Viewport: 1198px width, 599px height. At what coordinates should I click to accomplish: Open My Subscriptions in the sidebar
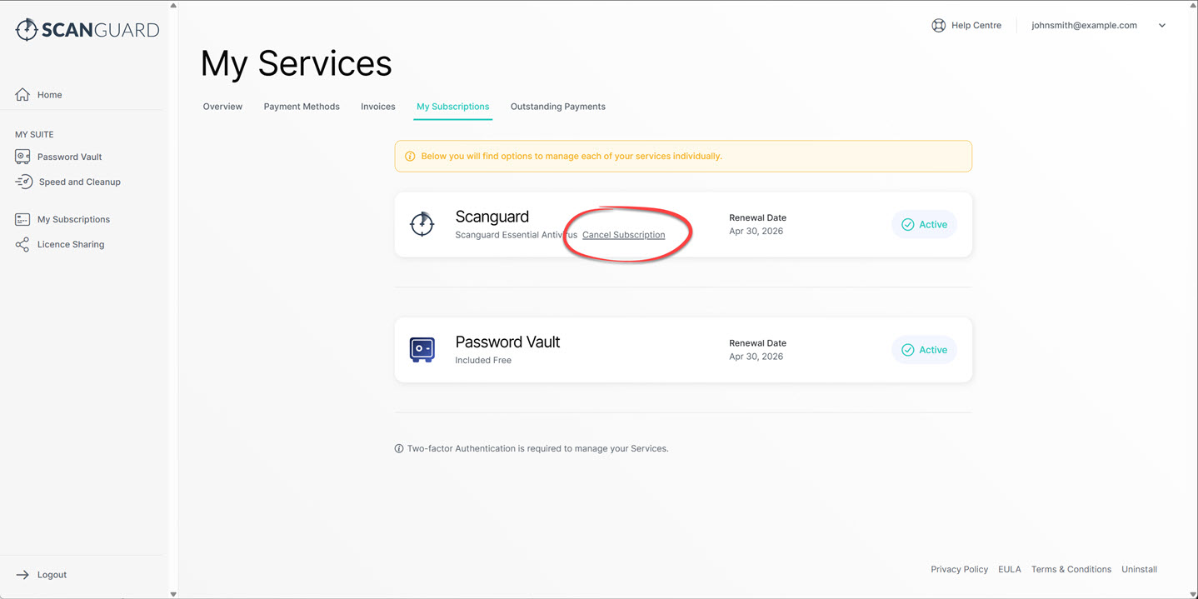pyautogui.click(x=73, y=220)
